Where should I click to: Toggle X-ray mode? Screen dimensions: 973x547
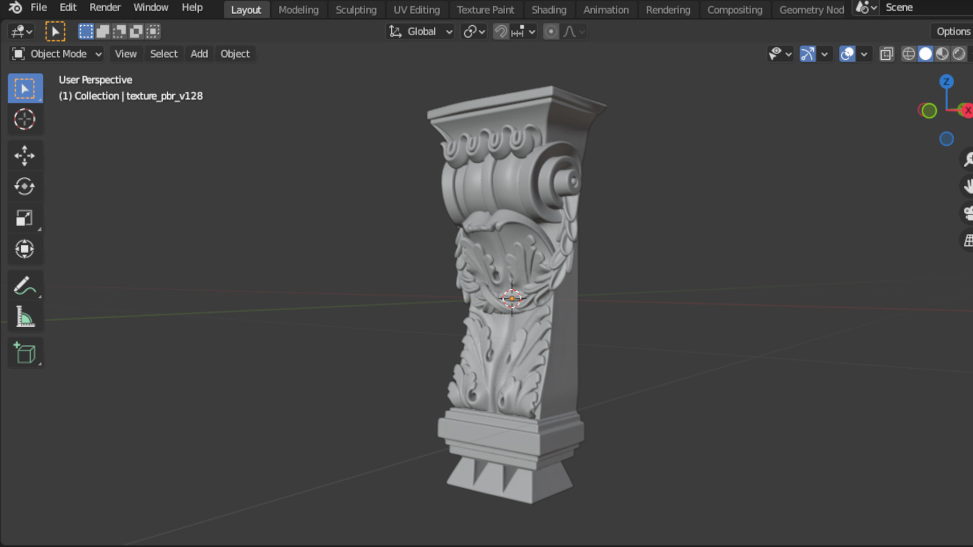pos(886,54)
